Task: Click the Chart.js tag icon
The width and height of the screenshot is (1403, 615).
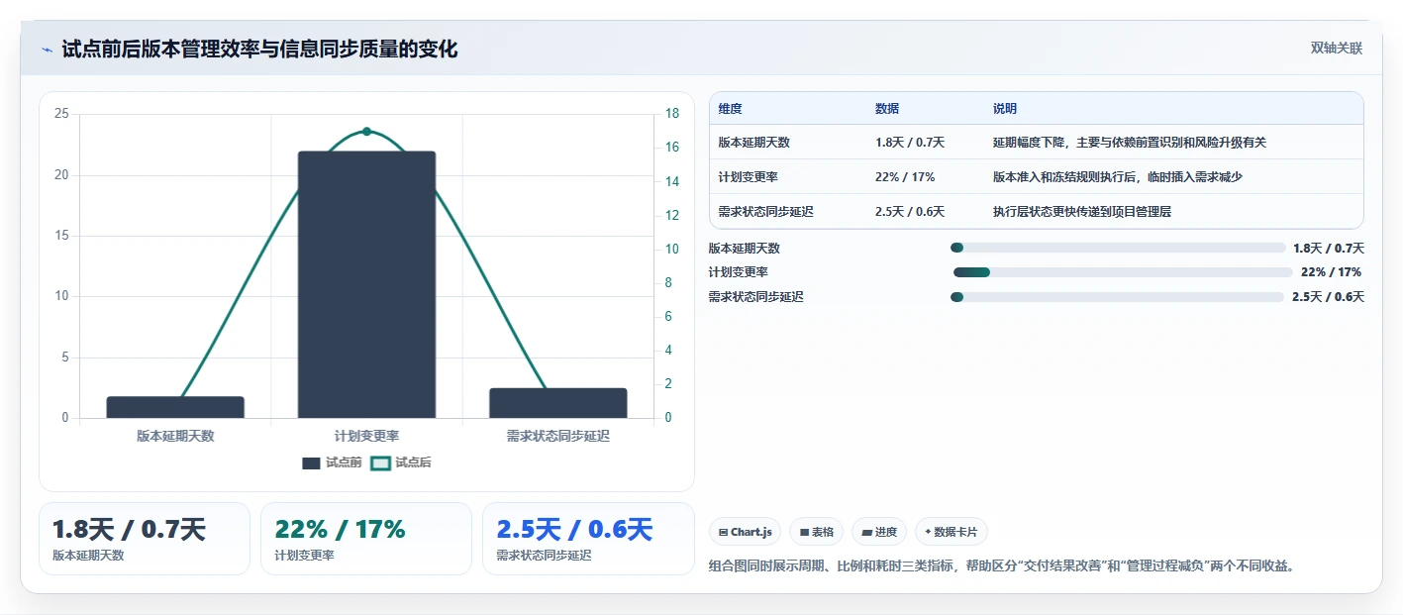Action: (724, 532)
